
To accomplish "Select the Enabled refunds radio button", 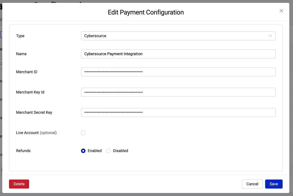I will tap(83, 151).
